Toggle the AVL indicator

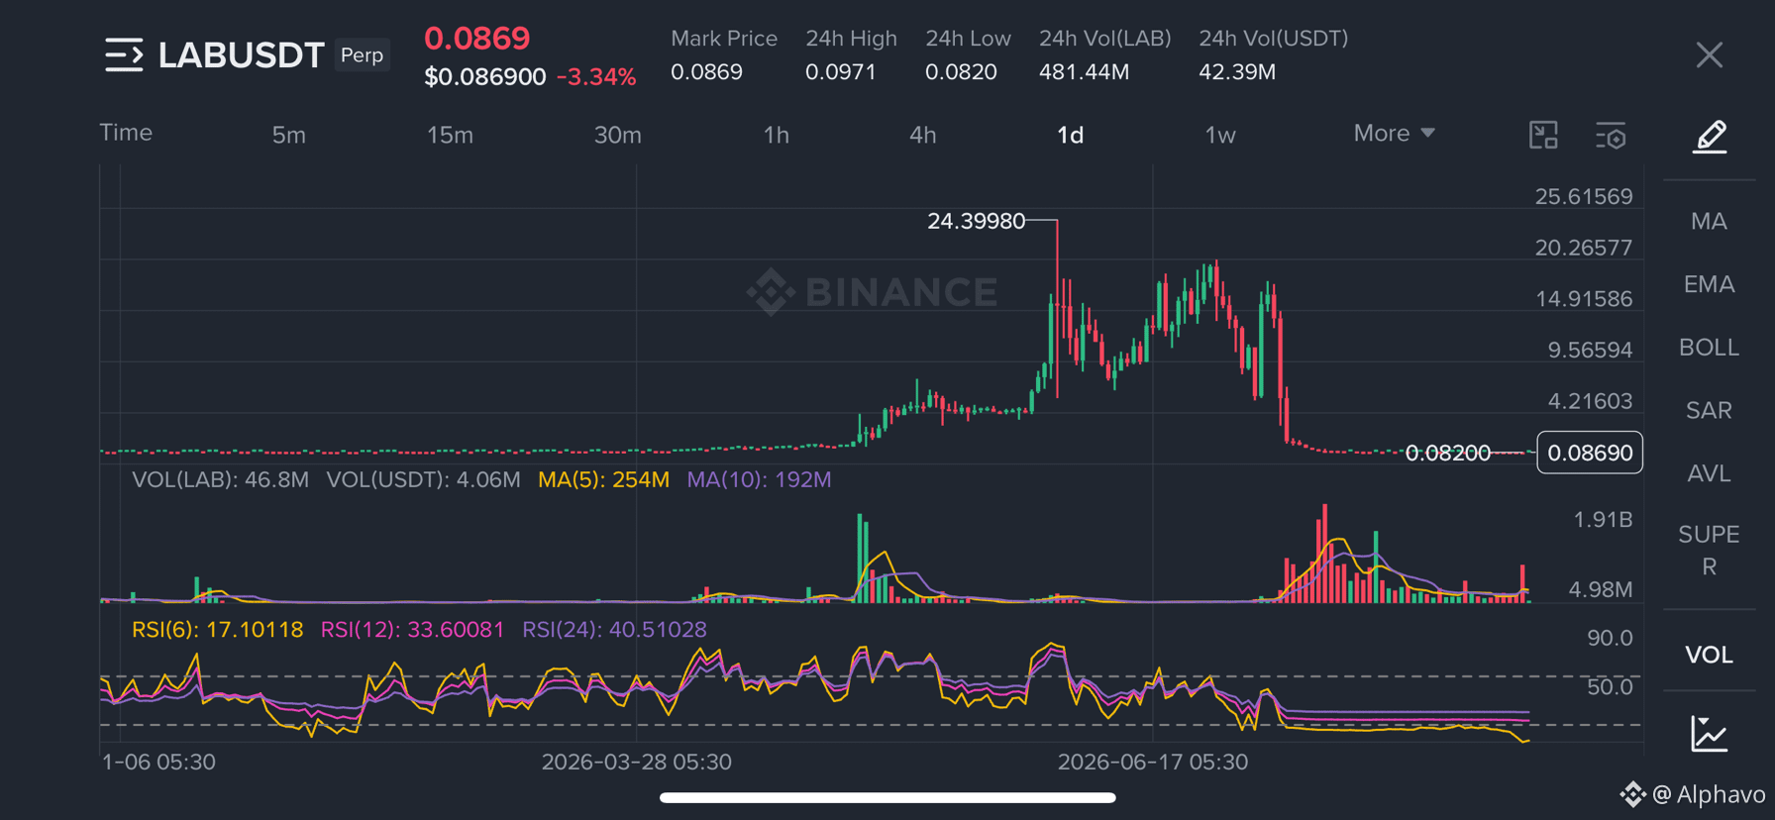tap(1709, 473)
